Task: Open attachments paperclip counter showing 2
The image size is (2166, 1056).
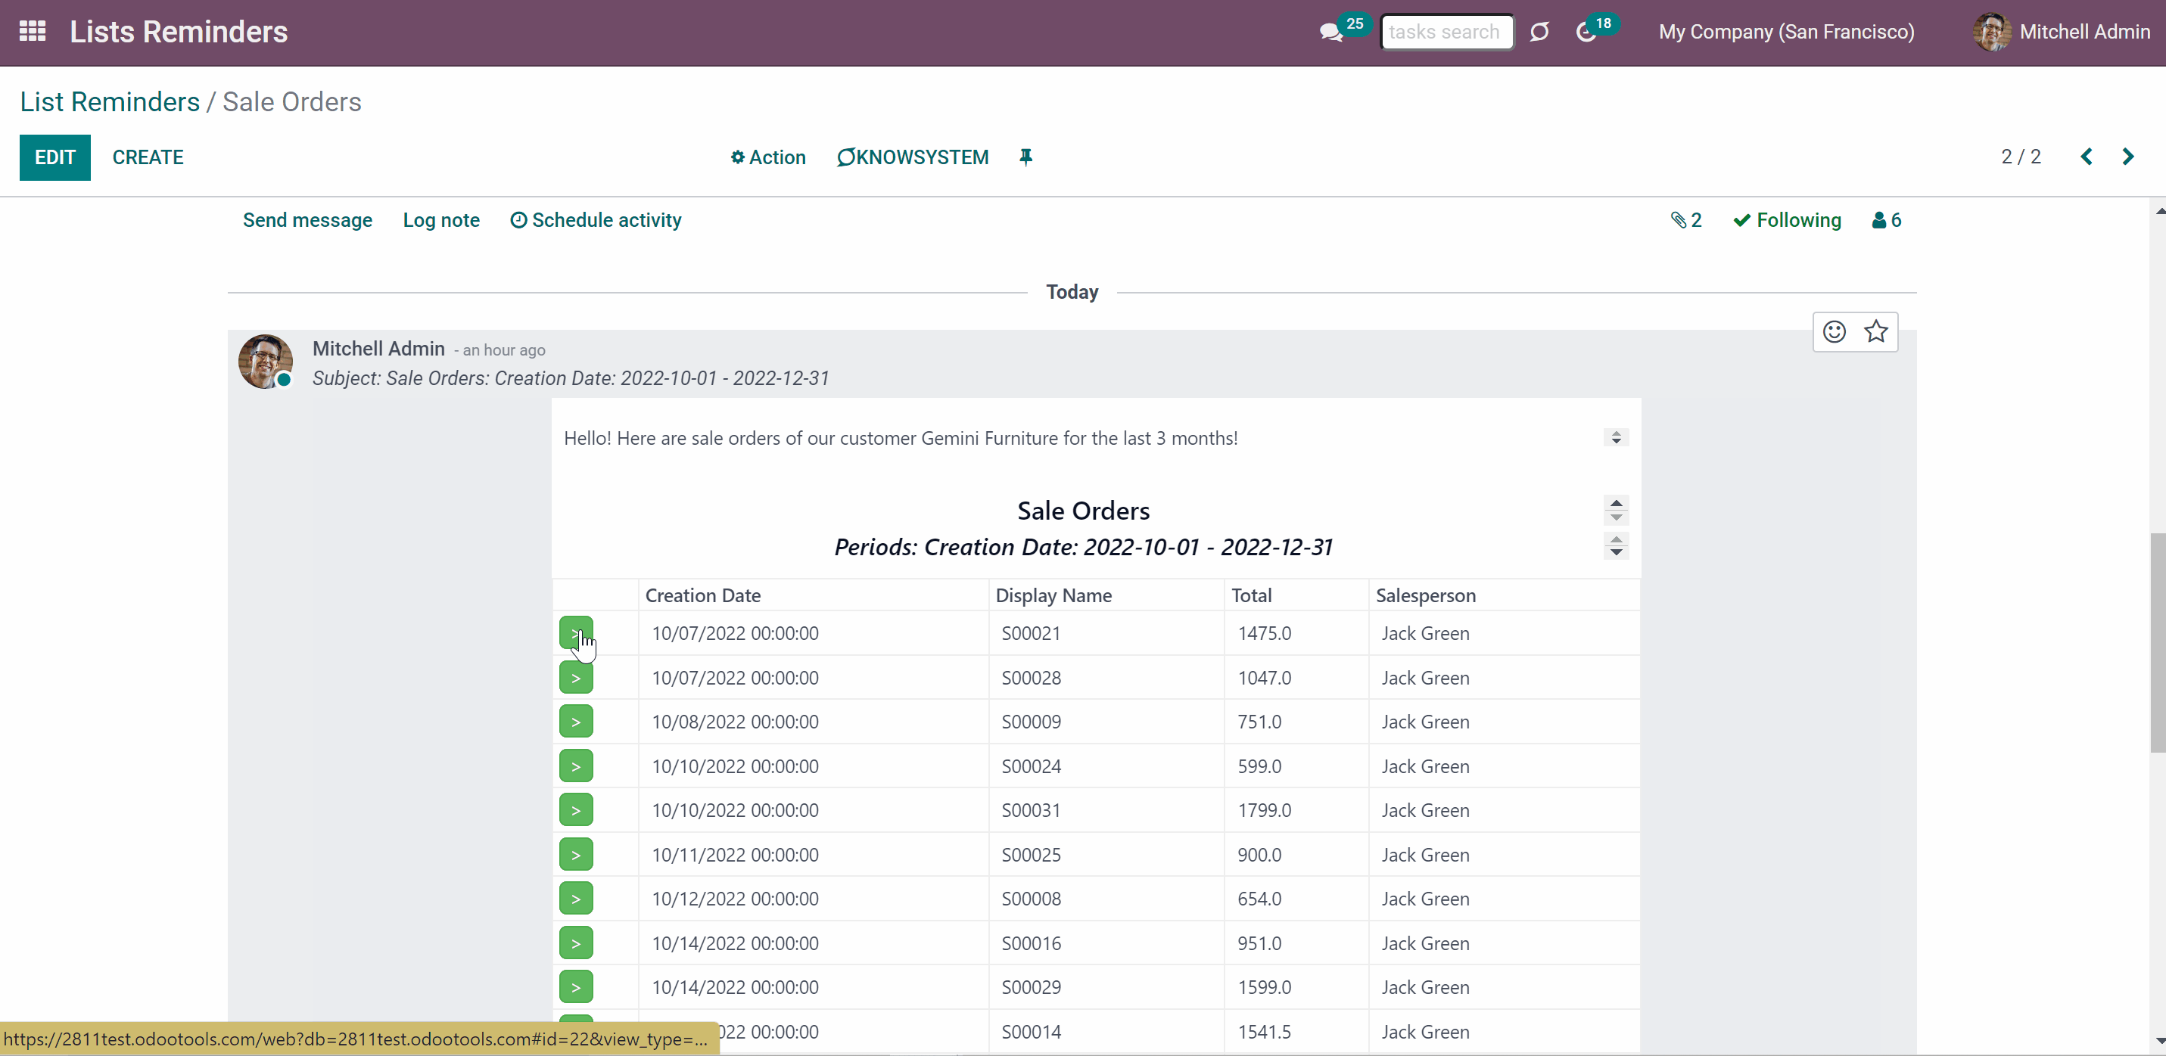Action: click(x=1686, y=220)
